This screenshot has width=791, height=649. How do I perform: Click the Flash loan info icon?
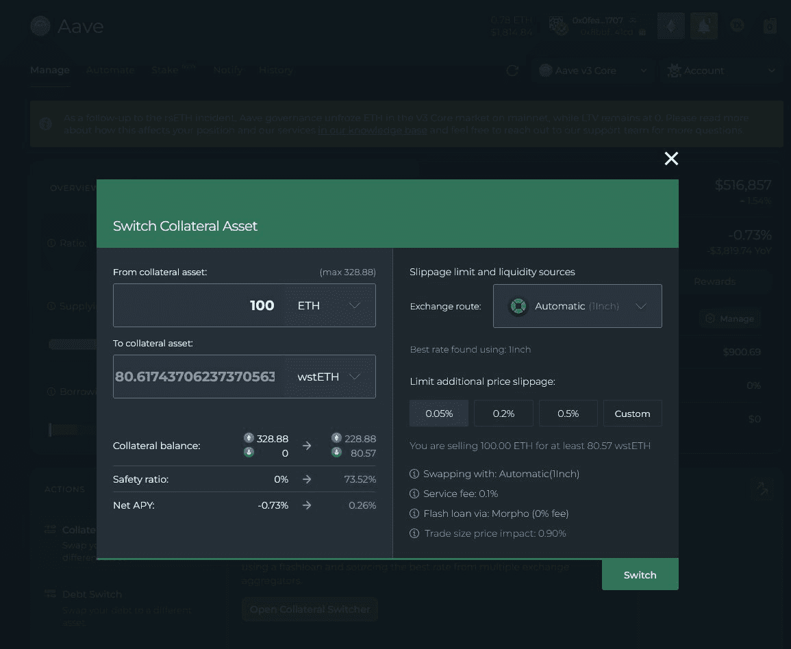(x=414, y=513)
